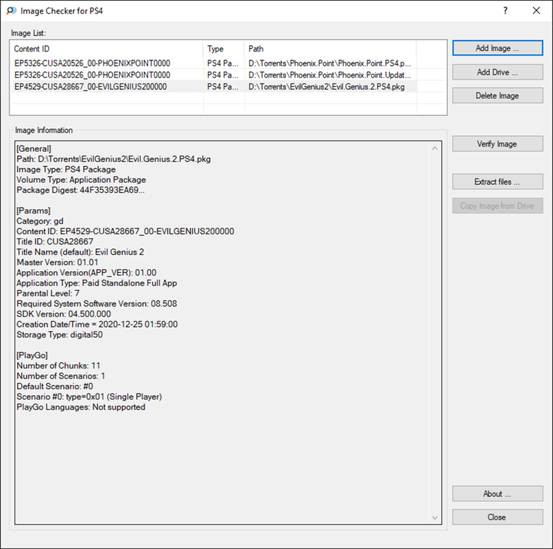Screen dimensions: 553x549
Task: Click the Application Version(APP_VER) line
Action: coord(86,272)
